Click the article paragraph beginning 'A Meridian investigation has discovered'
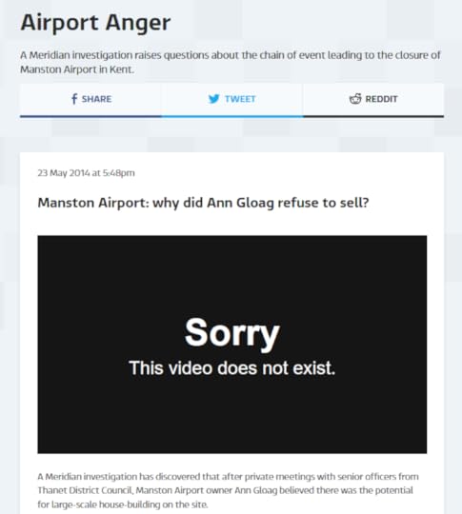462x514 pixels. pyautogui.click(x=228, y=490)
